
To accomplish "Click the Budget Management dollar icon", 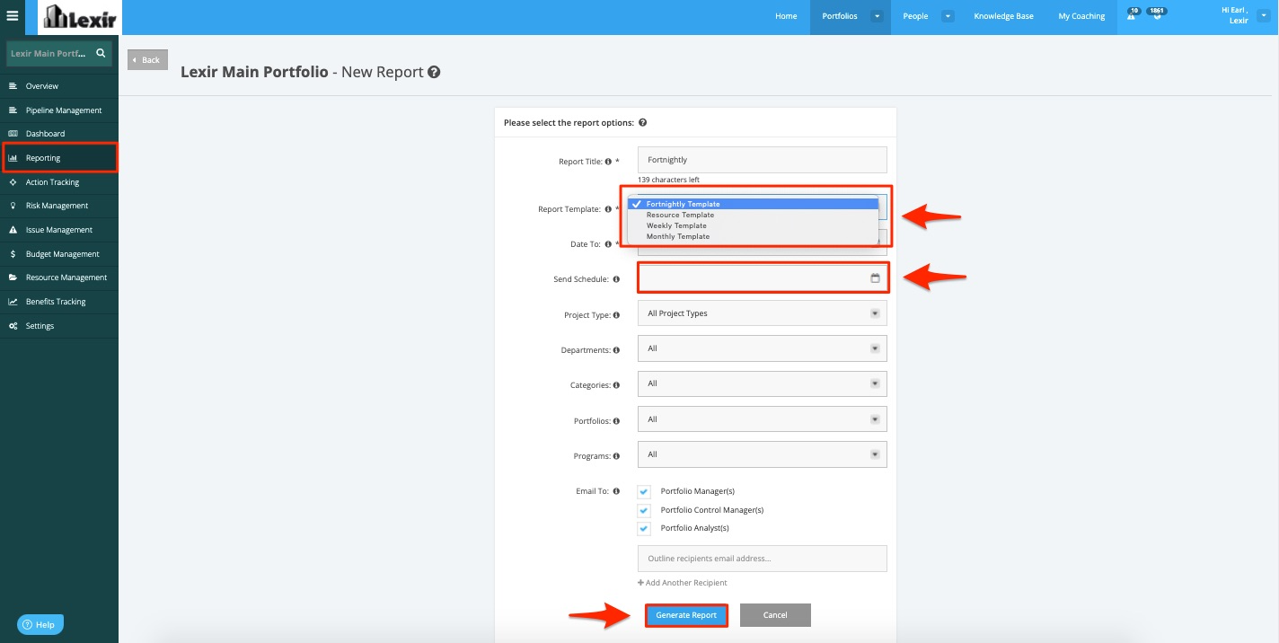I will pos(13,254).
